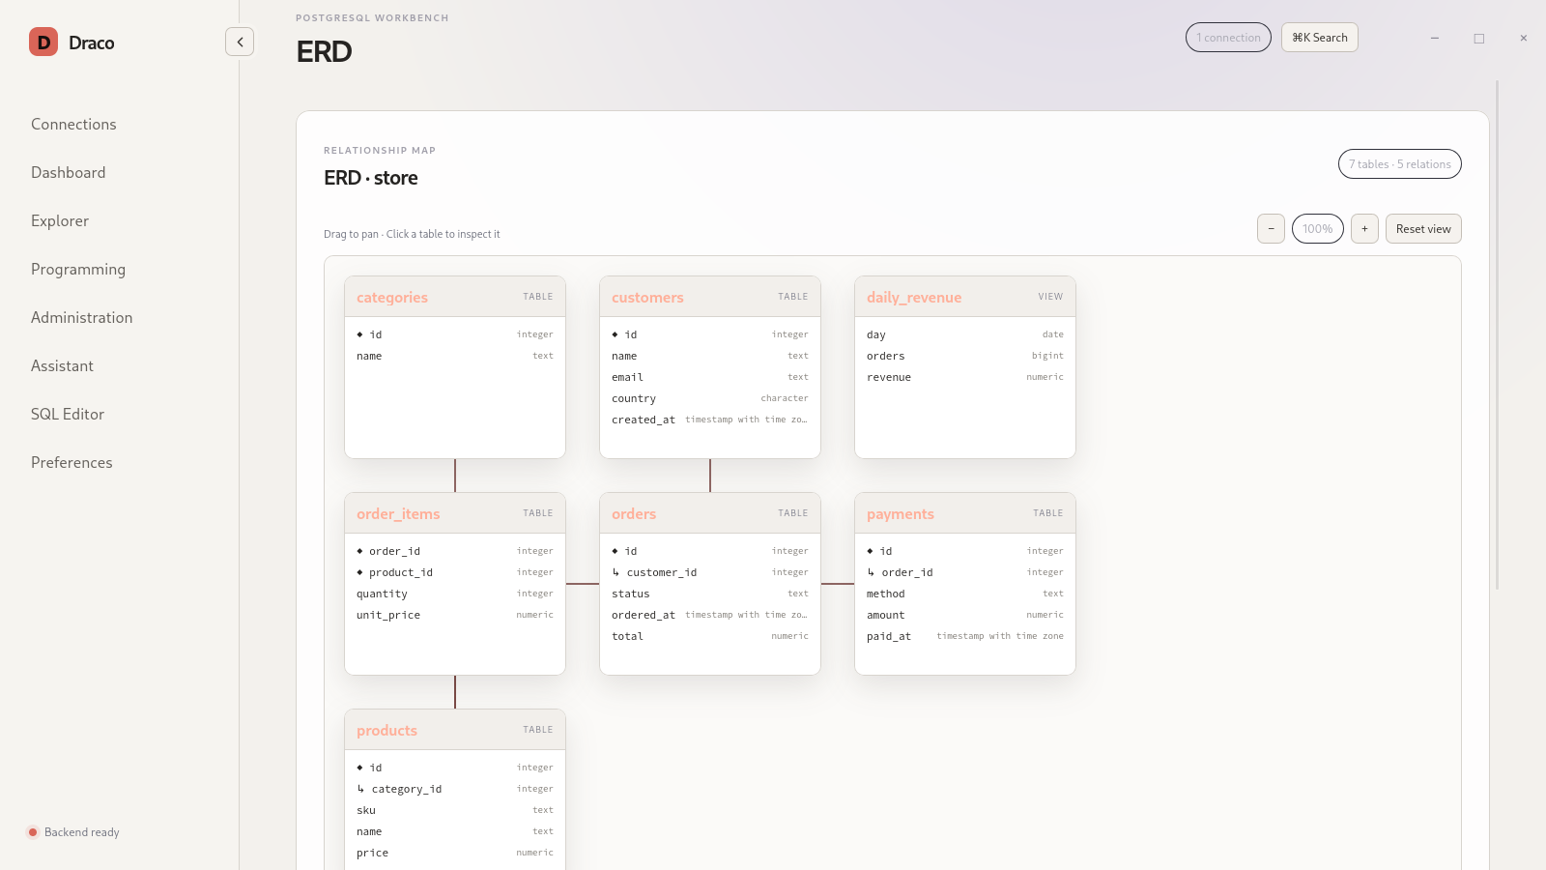
Task: Open the Explorer section
Action: (x=60, y=220)
